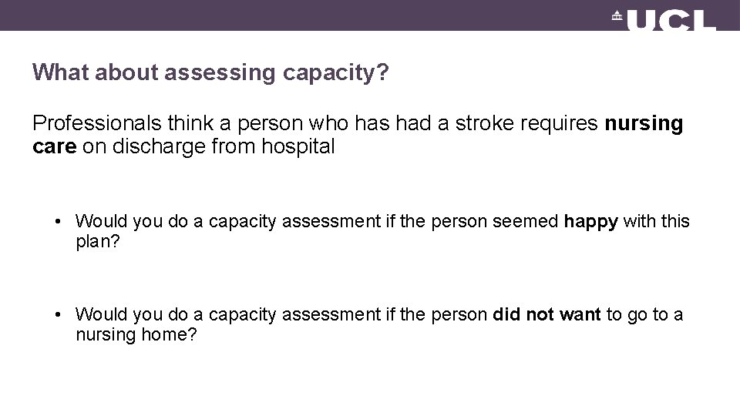
Task: Click 'nursing home?' in second bullet
Action: [x=136, y=335]
